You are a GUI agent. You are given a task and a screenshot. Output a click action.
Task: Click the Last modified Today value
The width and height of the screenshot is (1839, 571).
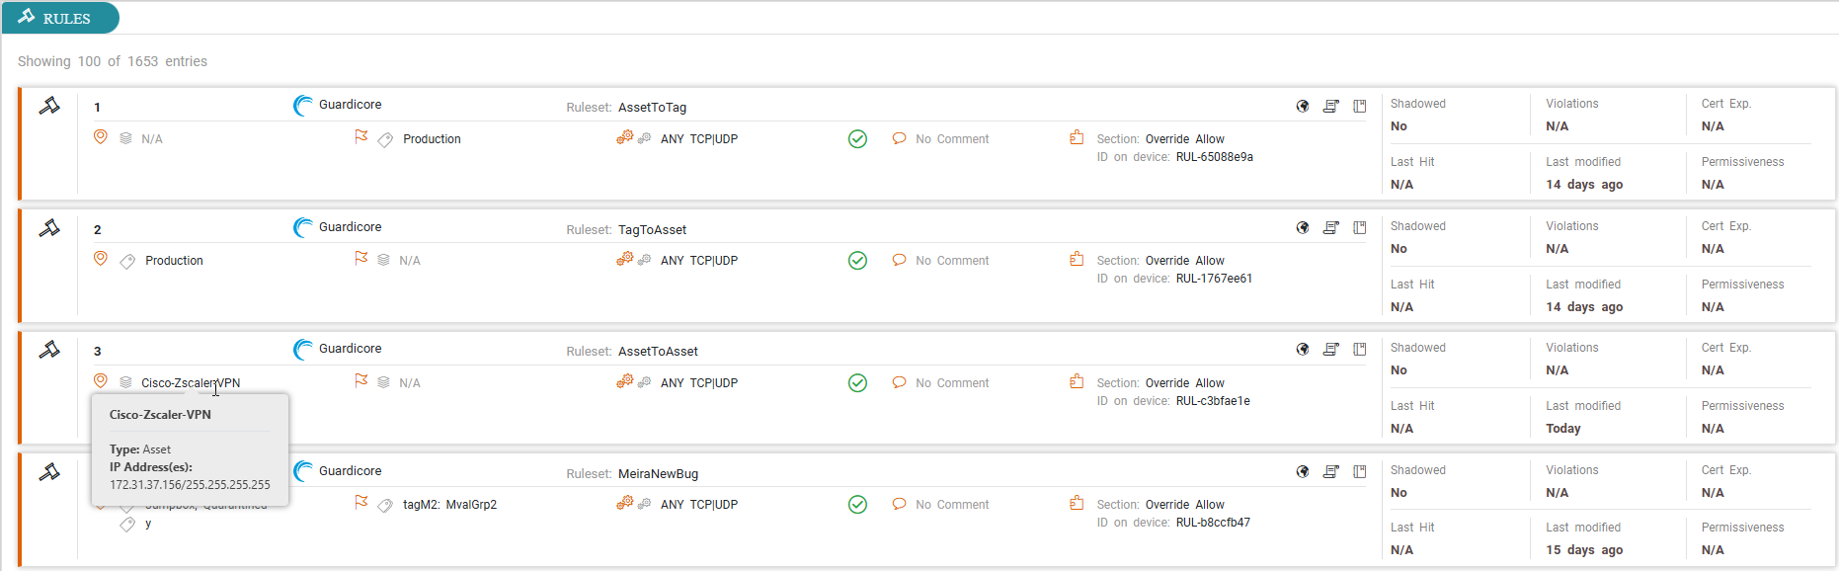1562,429
